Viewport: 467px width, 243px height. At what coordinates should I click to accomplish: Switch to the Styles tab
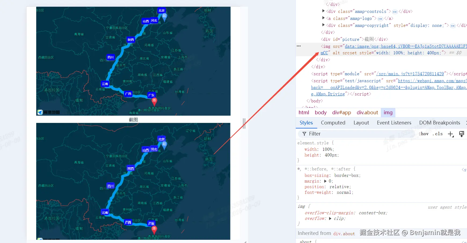click(x=306, y=123)
